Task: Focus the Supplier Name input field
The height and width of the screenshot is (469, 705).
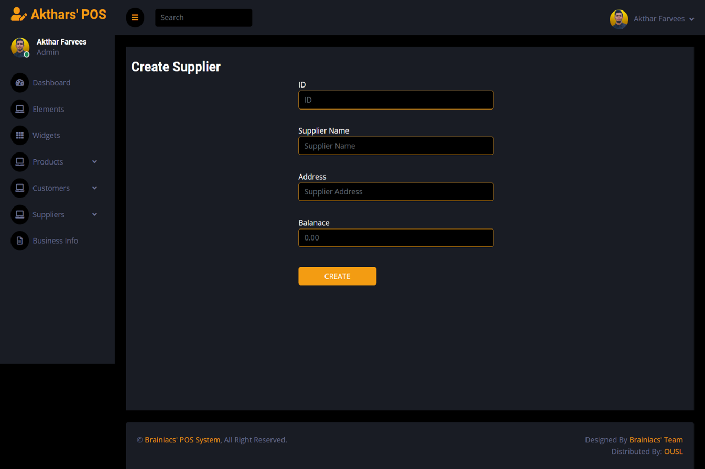Action: pyautogui.click(x=395, y=146)
